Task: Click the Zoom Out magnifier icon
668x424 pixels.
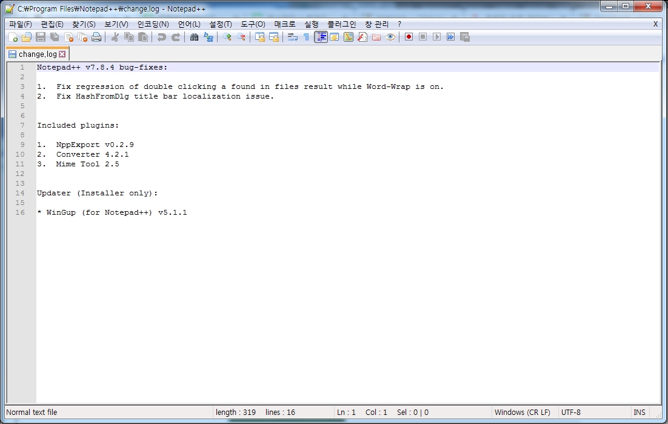Action: pos(241,37)
